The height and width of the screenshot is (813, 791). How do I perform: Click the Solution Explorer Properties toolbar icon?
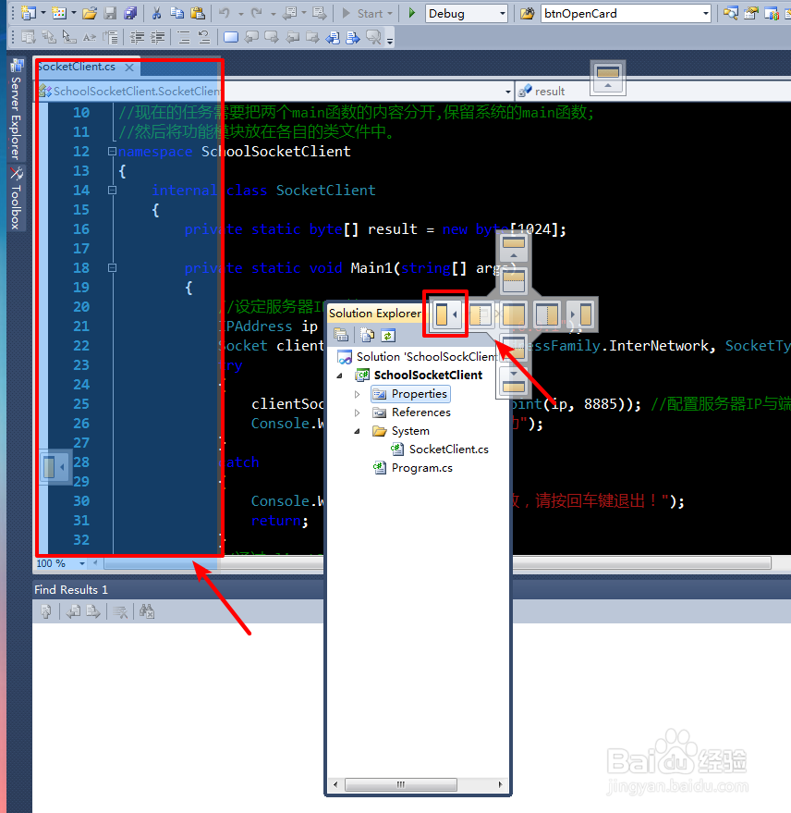(x=341, y=335)
